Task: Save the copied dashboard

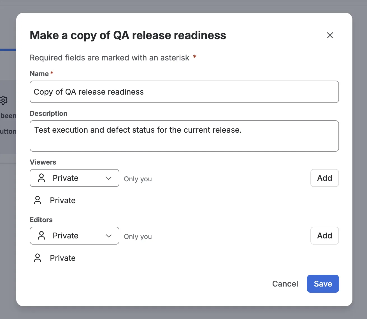Action: (323, 284)
